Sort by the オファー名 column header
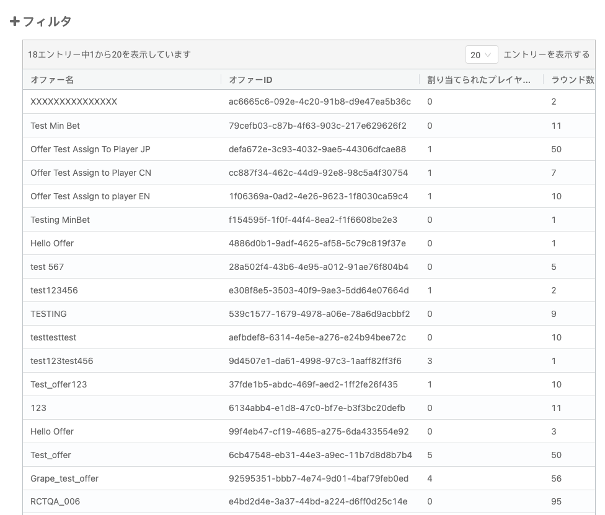Viewport: 605px width, 515px height. tap(52, 80)
